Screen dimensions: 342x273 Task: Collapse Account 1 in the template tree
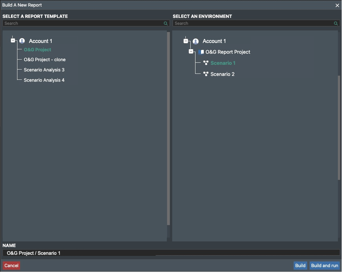[x=13, y=40]
